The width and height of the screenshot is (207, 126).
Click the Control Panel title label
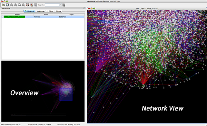pos(6,8)
